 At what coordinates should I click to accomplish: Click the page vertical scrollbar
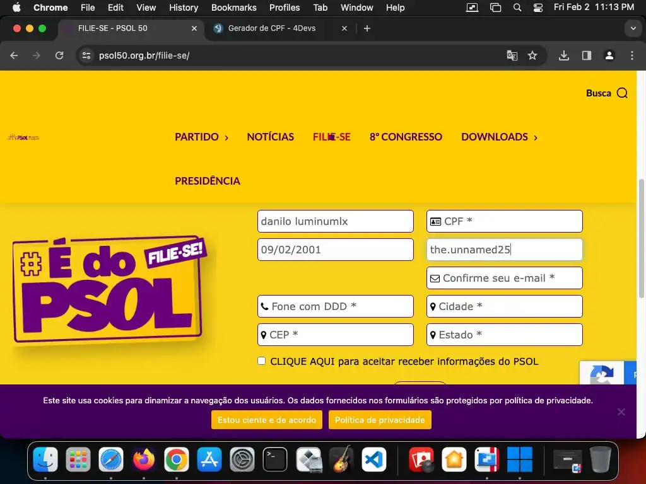point(641,239)
